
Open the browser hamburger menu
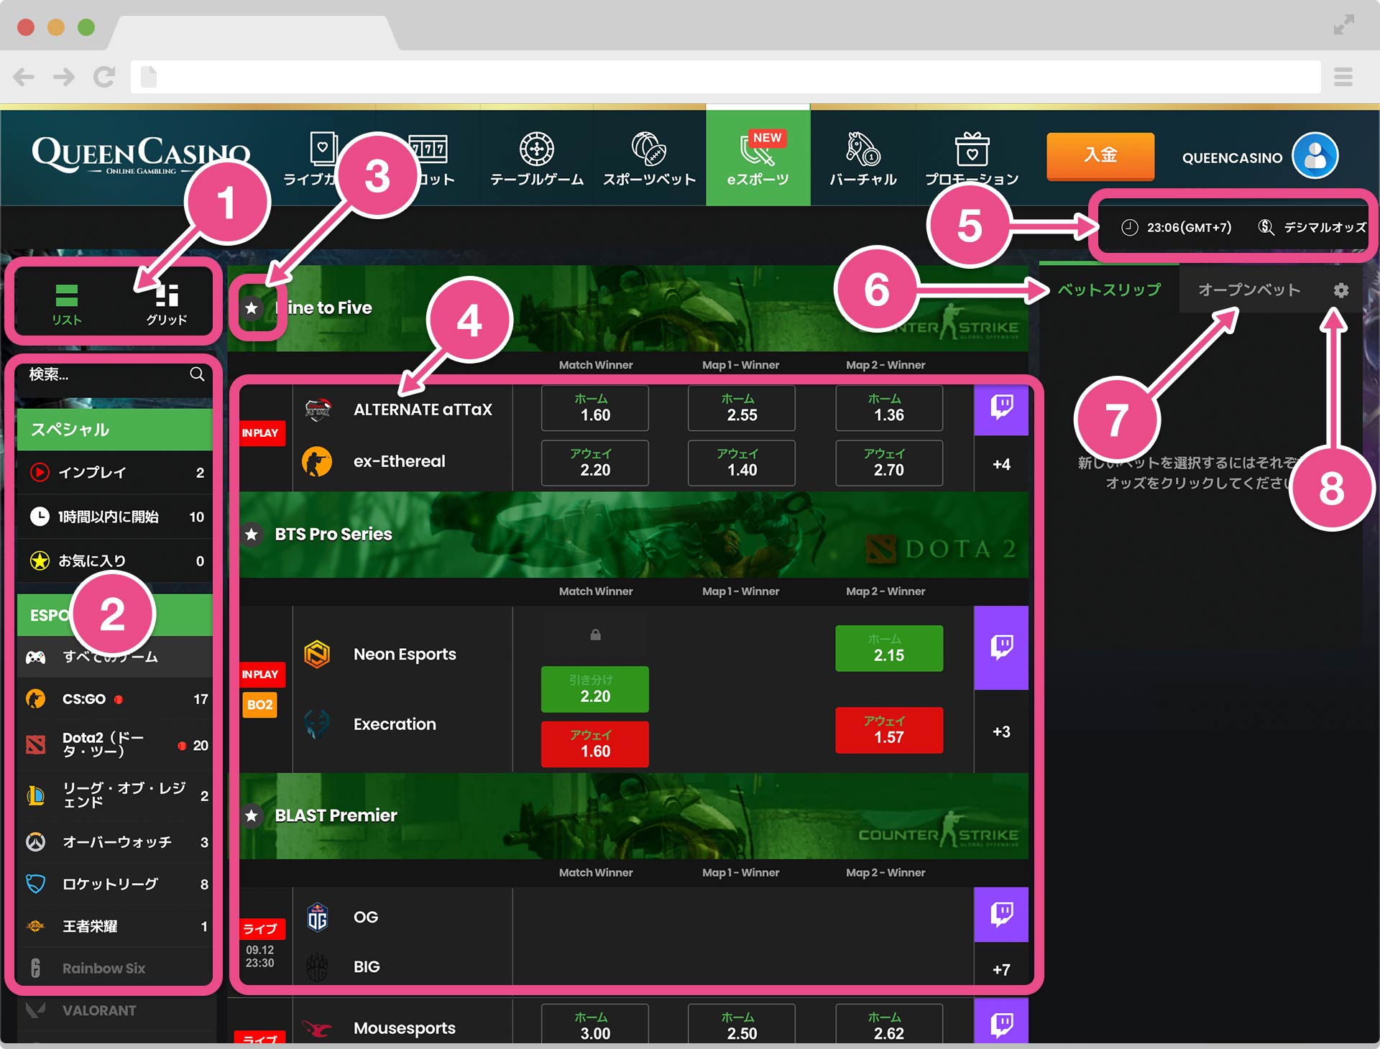pyautogui.click(x=1343, y=77)
